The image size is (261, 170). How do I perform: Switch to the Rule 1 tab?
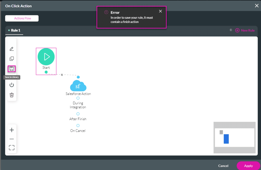pos(14,30)
